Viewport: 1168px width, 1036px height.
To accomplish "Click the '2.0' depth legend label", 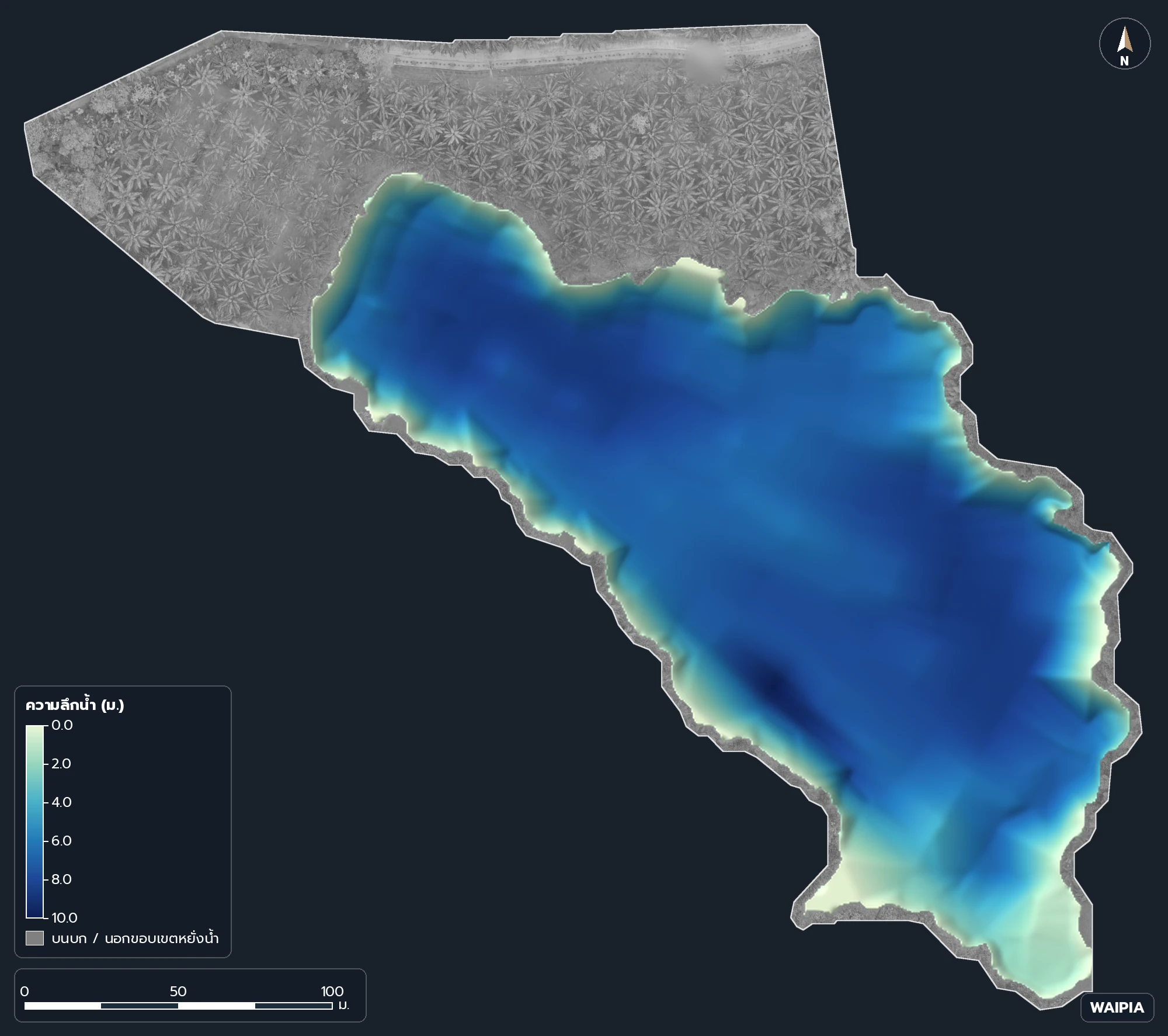I will pyautogui.click(x=61, y=764).
